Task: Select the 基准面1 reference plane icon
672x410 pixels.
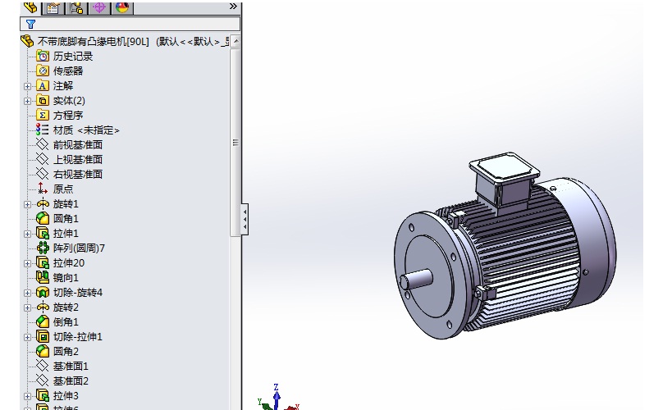Action: click(43, 367)
